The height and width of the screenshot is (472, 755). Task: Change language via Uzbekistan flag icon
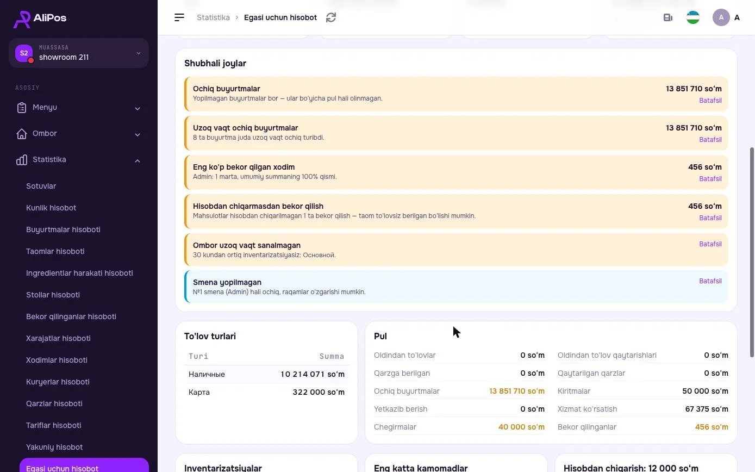point(693,17)
